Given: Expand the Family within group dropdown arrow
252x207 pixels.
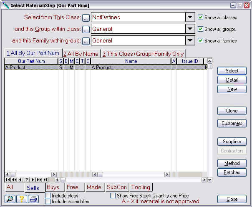Looking at the screenshot, I should click(190, 40).
